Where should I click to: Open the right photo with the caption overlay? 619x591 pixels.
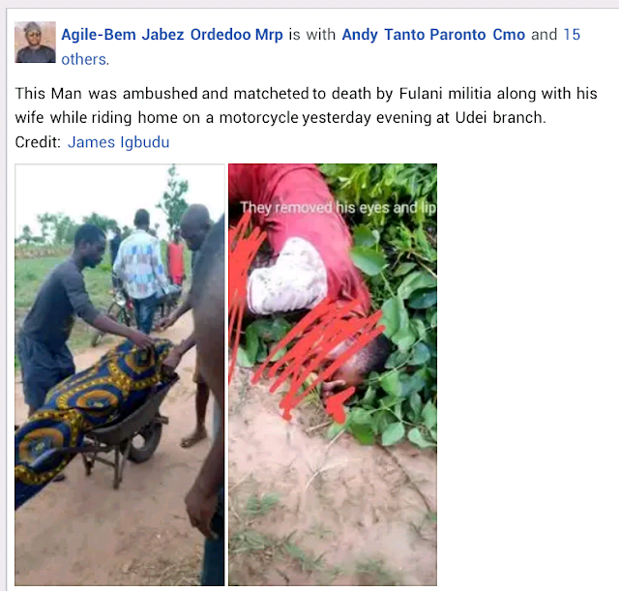pyautogui.click(x=333, y=374)
